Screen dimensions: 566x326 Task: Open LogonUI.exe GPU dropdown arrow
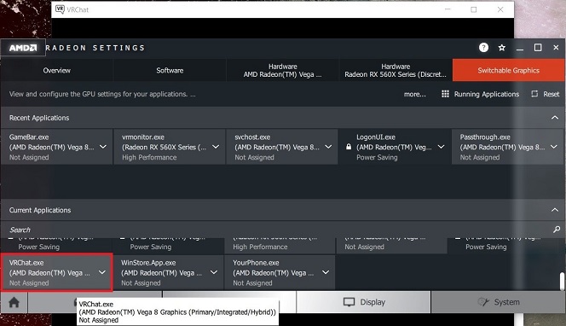tap(441, 147)
